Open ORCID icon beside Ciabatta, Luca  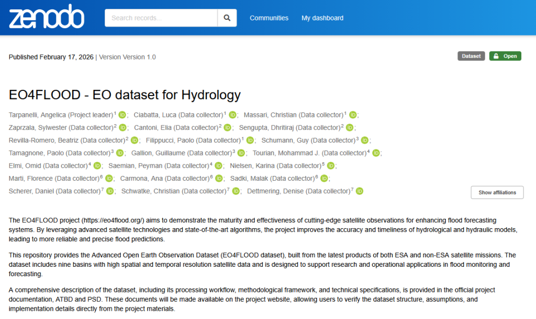(x=232, y=115)
